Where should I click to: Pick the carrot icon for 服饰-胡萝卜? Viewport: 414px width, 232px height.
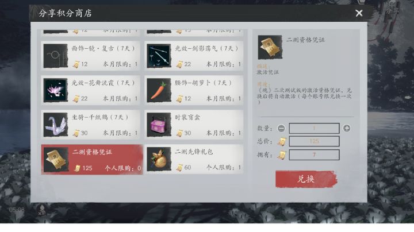[x=159, y=90]
